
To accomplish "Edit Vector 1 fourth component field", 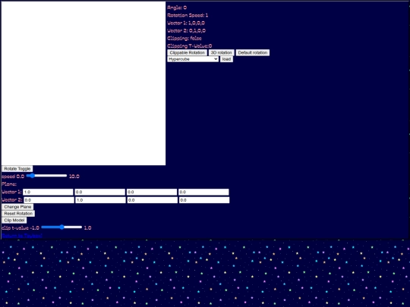I will click(203, 192).
